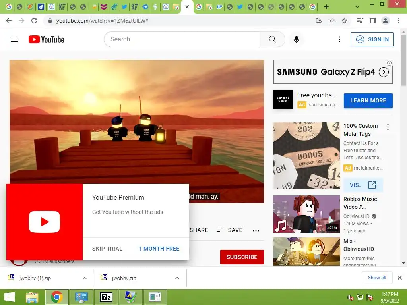Click the address bar URL

tap(102, 21)
